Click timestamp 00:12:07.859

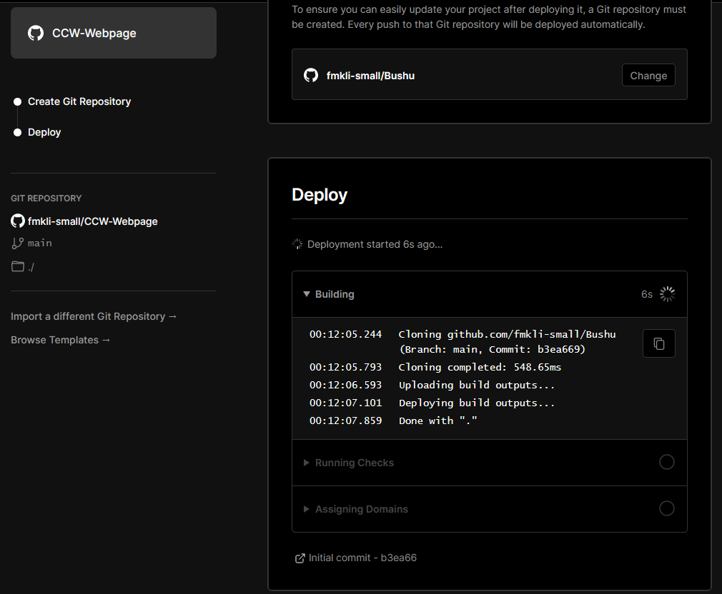(345, 421)
